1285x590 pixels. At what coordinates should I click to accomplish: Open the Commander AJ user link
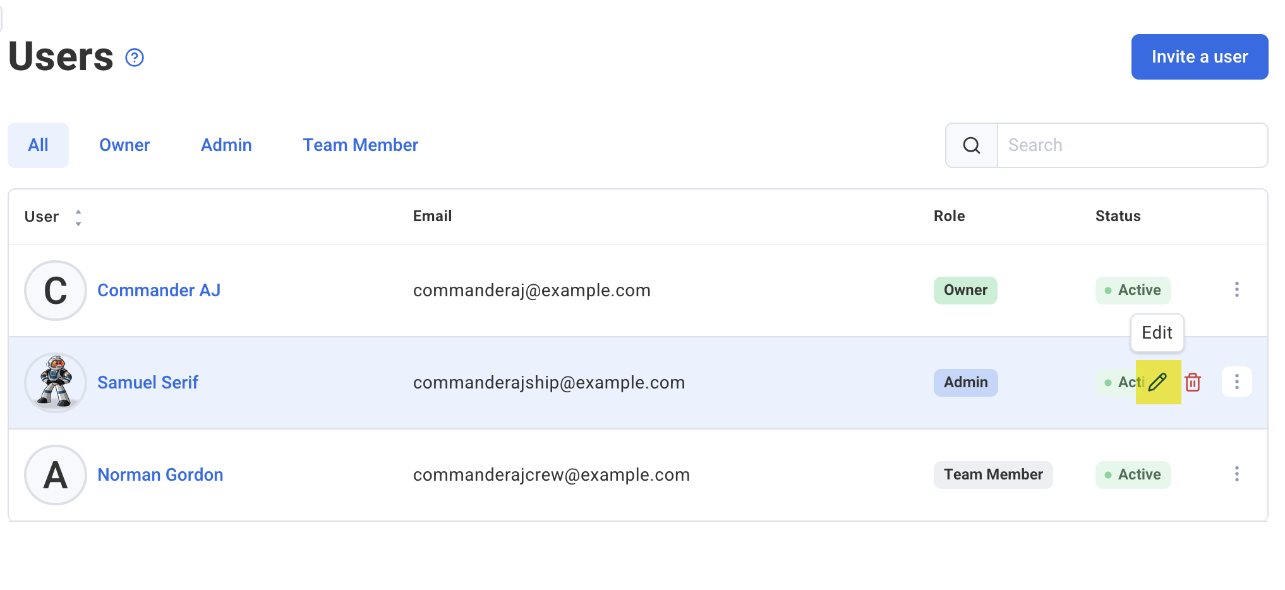pyautogui.click(x=159, y=291)
